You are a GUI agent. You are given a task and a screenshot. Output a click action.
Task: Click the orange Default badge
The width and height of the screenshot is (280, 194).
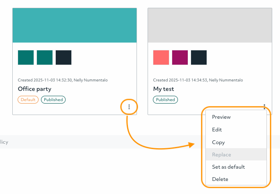[x=28, y=99]
